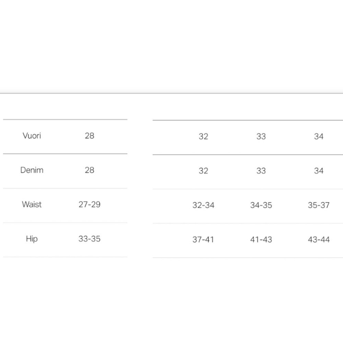This screenshot has width=343, height=343.
Task: Click Vuori size 34 cell
Action: [x=319, y=137]
